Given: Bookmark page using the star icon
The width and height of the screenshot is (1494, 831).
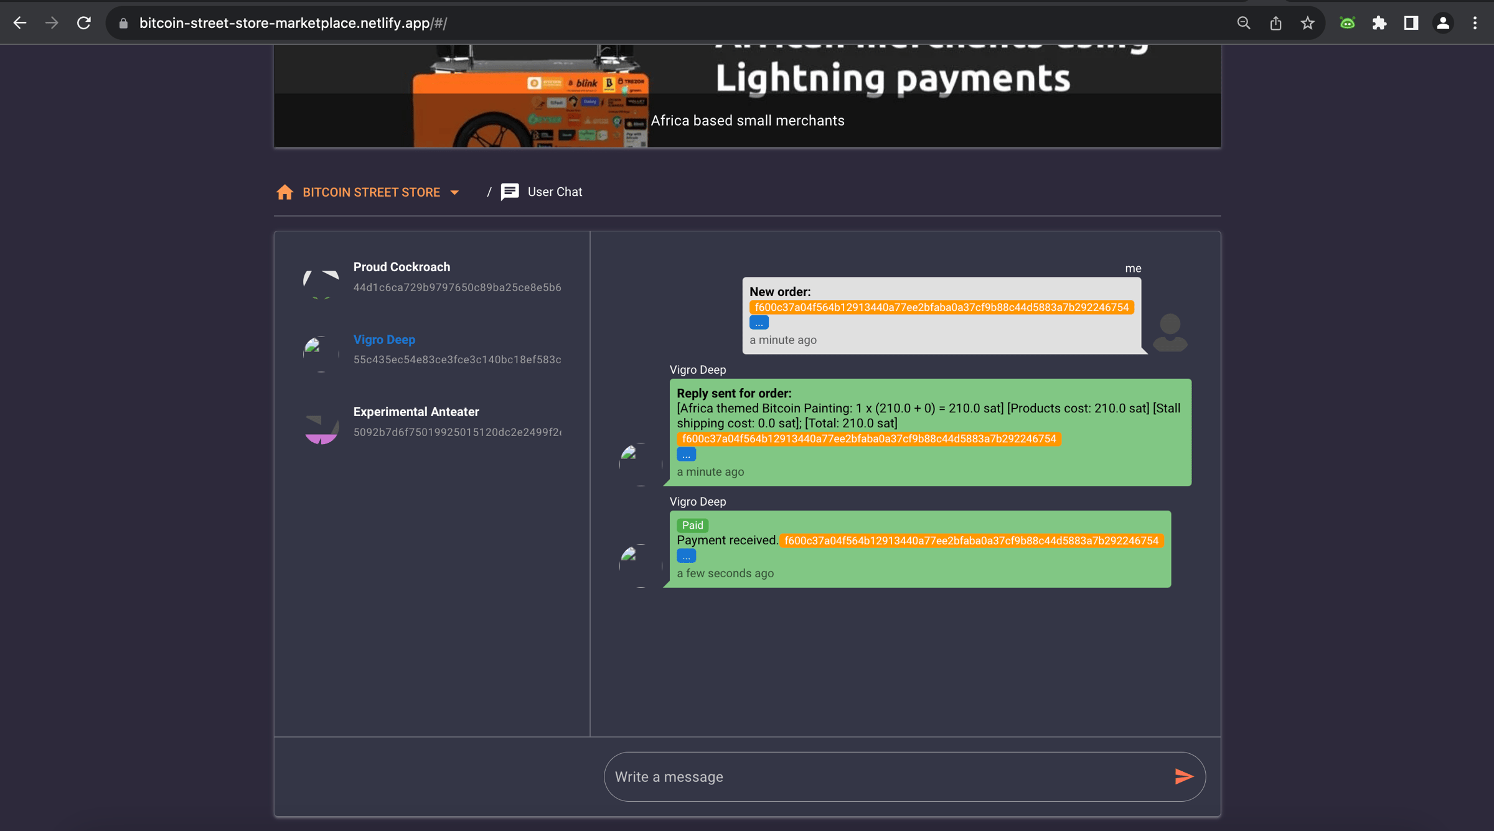Looking at the screenshot, I should (x=1307, y=23).
